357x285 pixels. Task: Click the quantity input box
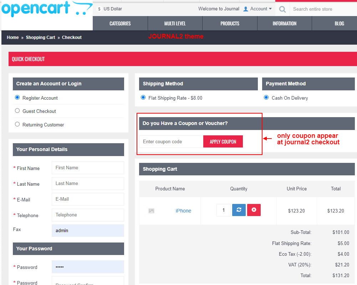tap(223, 210)
